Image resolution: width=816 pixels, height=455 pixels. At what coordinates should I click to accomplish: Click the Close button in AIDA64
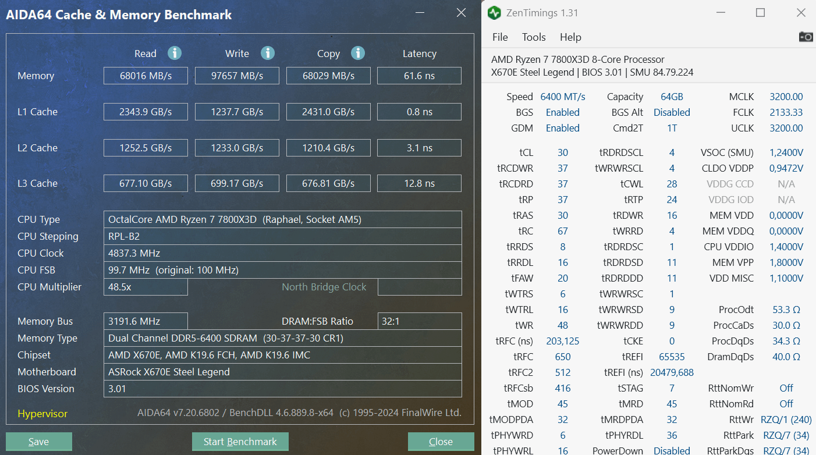pos(441,442)
